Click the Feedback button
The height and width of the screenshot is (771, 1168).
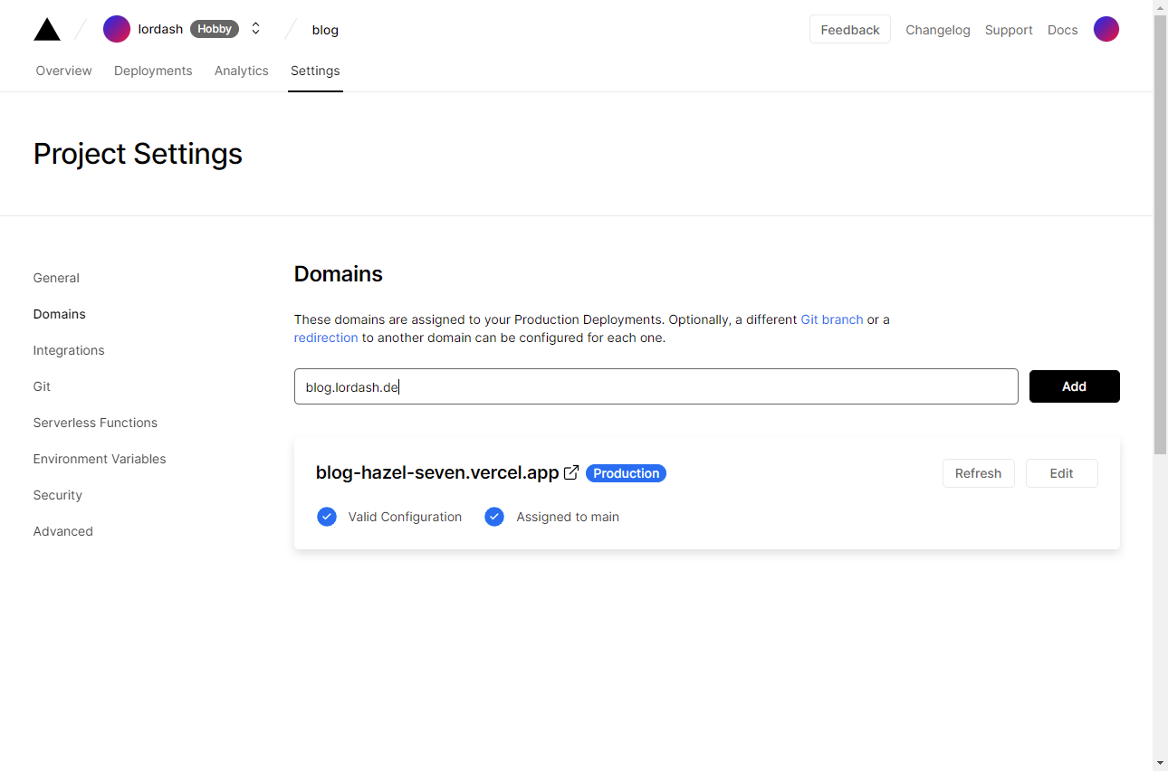point(850,29)
